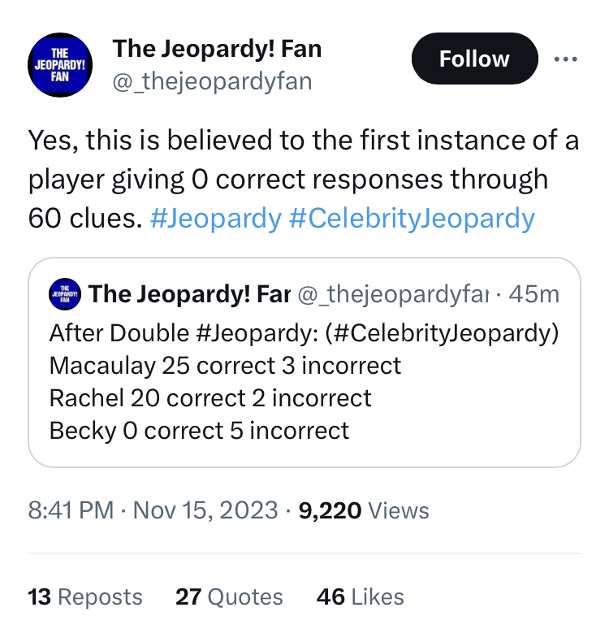
Task: Click the 45m timestamp on quoted tweet
Action: point(533,294)
